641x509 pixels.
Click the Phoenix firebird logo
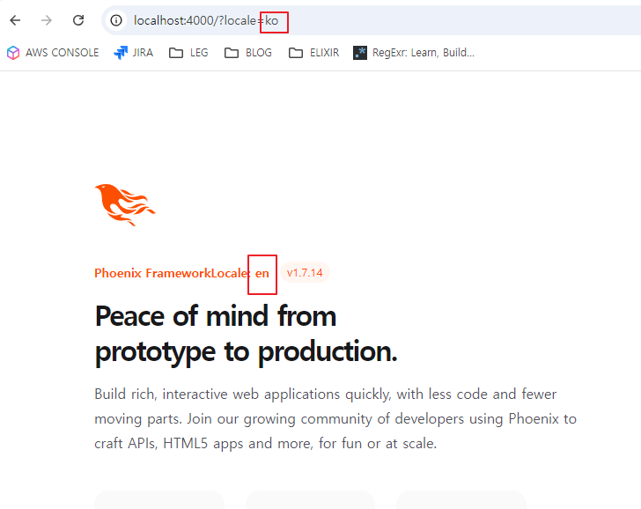tap(125, 204)
